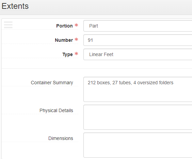The height and width of the screenshot is (159, 192).
Task: Click the Number field label
Action: click(64, 40)
